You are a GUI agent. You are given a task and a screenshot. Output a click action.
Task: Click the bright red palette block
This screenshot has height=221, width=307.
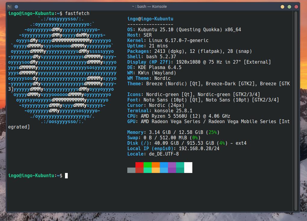(x=139, y=165)
